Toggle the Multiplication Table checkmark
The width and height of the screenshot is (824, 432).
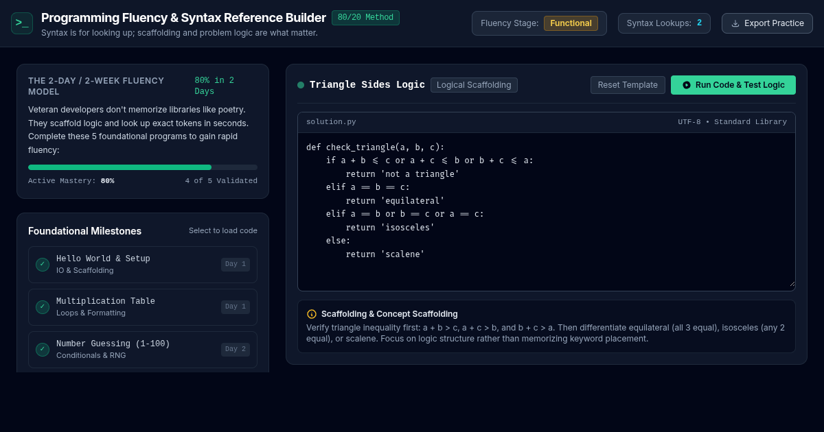point(43,307)
